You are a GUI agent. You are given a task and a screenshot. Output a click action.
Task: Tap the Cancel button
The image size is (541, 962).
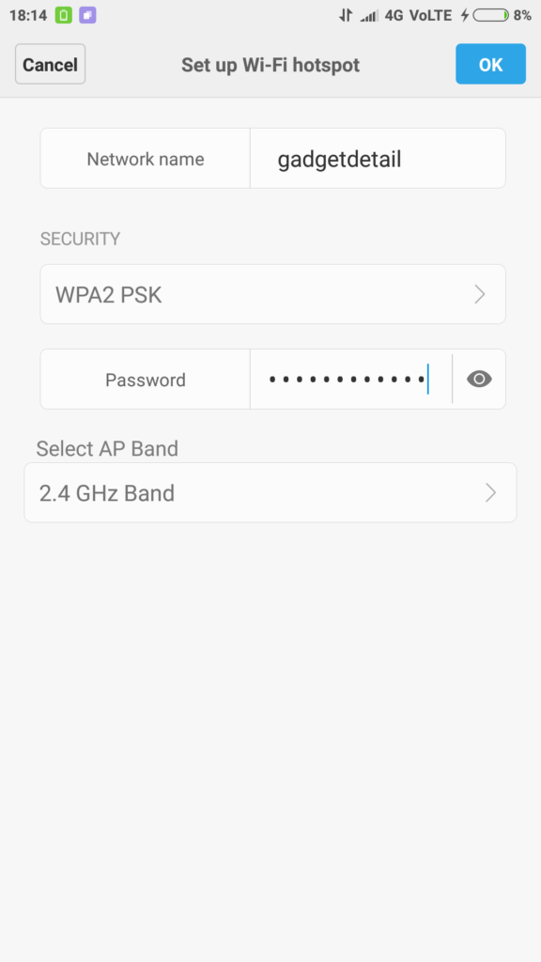(x=51, y=65)
